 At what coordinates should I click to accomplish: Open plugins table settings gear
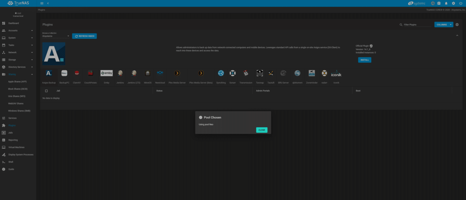(457, 25)
